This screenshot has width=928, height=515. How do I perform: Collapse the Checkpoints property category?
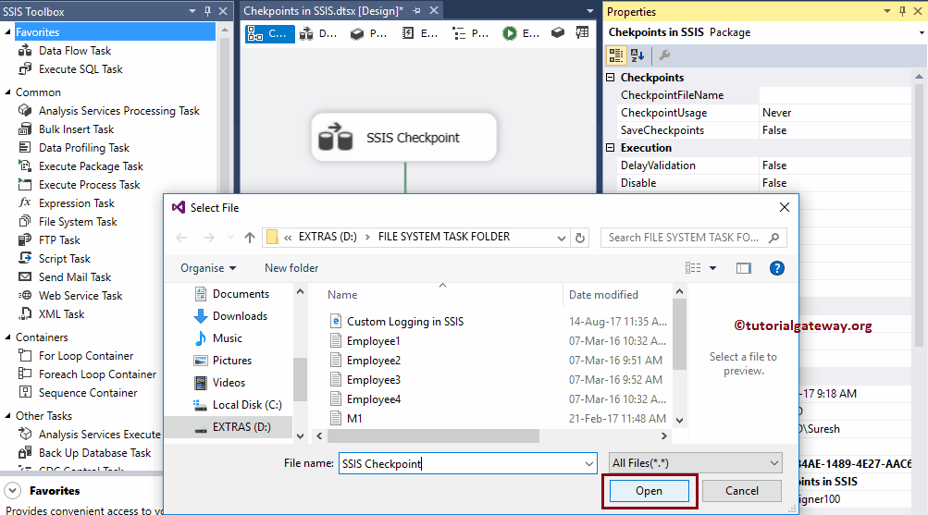[611, 78]
